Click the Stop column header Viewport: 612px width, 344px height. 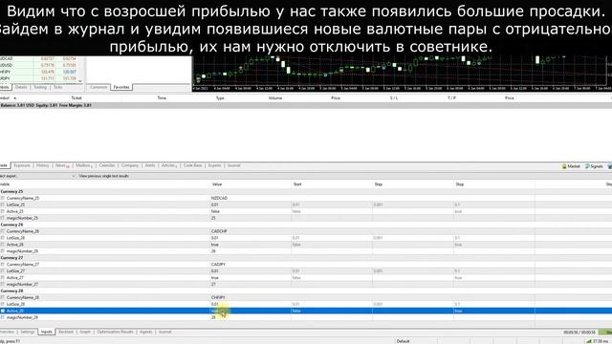coord(459,184)
